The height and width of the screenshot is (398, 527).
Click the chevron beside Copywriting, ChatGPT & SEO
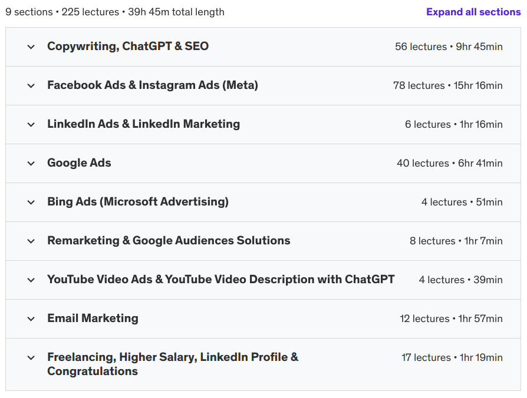(31, 46)
